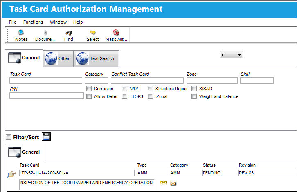297x192 pixels.
Task: Switch to the Other search tab
Action: (58, 58)
